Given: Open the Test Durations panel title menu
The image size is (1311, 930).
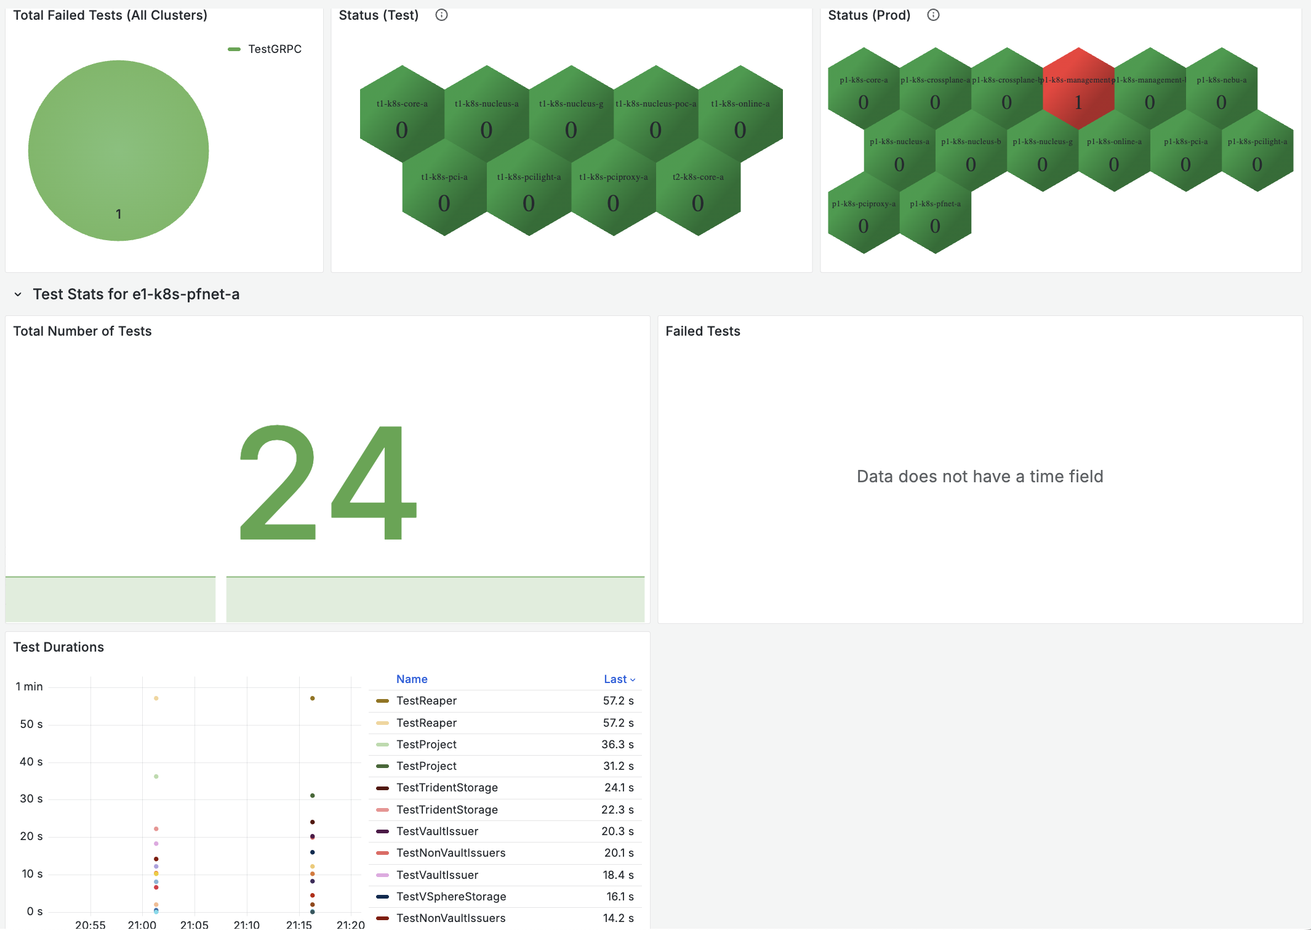Looking at the screenshot, I should pyautogui.click(x=58, y=647).
